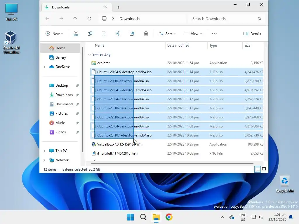
Task: Select VirtualBox-7.0.12-159484-Win installer
Action: tap(177, 144)
